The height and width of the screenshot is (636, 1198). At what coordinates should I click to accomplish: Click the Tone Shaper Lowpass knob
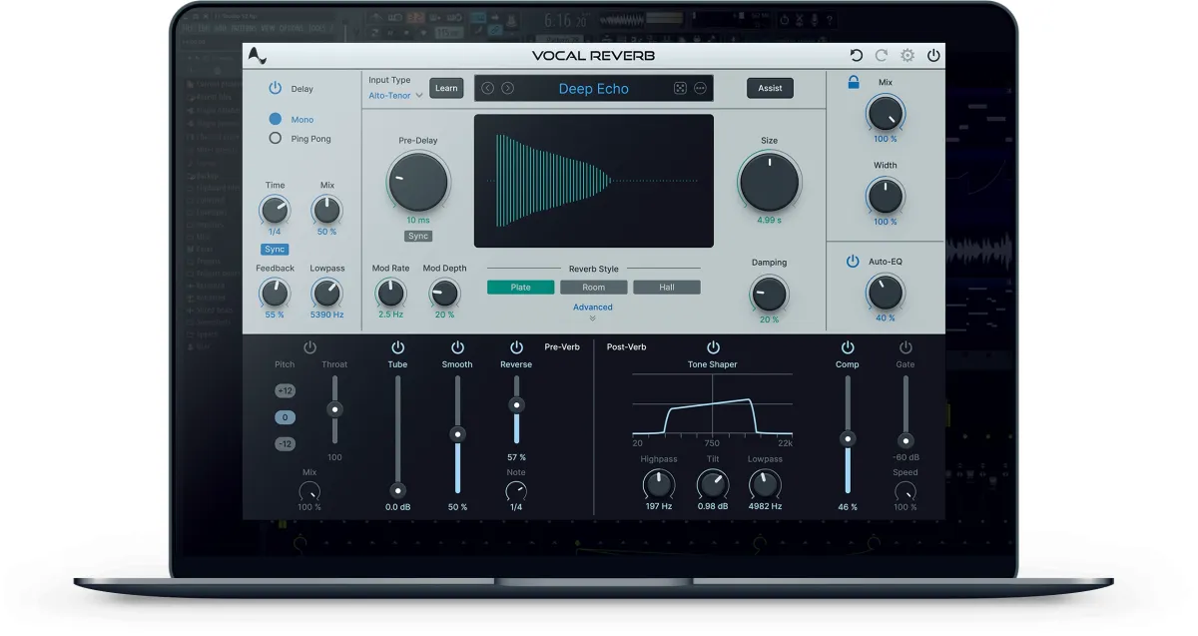point(765,485)
